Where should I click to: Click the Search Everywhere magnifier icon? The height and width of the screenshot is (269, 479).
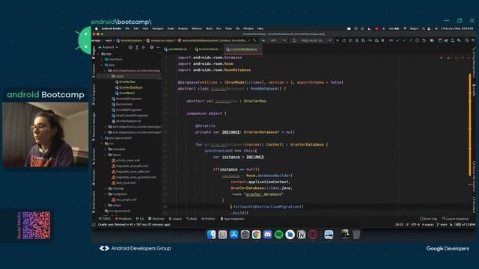(467, 40)
